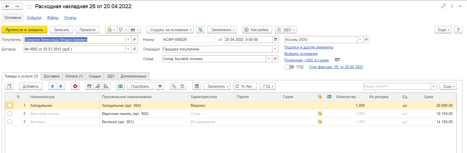
Task: Click the green money icon in table toolbar
Action: pos(120,86)
